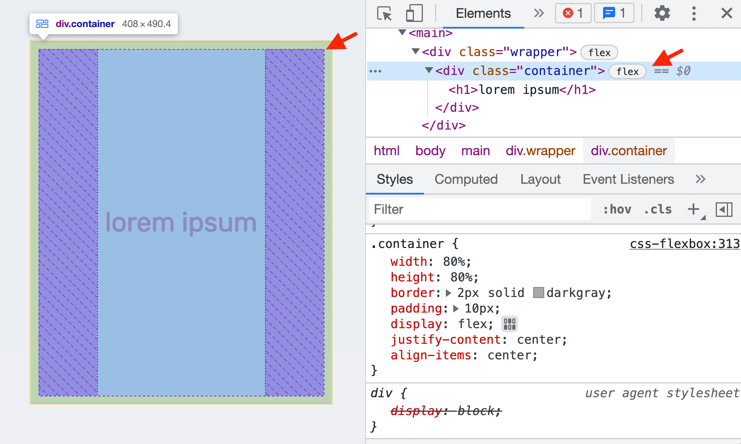741x444 pixels.
Task: Click the element picker icon
Action: pyautogui.click(x=383, y=13)
